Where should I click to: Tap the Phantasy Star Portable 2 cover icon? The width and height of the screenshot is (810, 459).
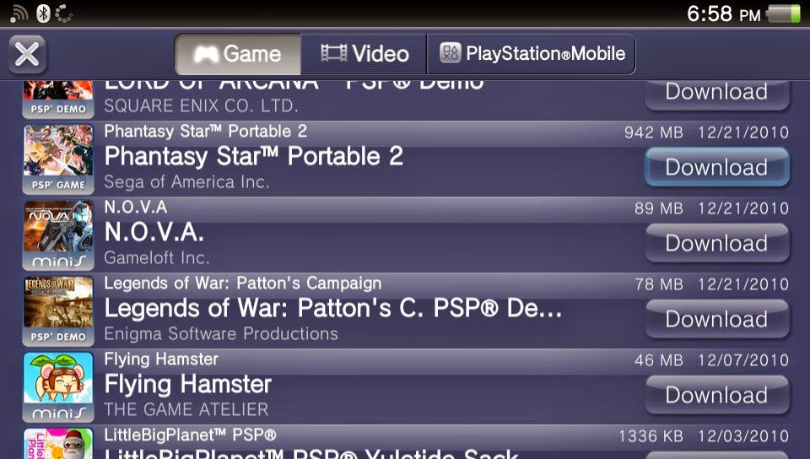click(58, 159)
